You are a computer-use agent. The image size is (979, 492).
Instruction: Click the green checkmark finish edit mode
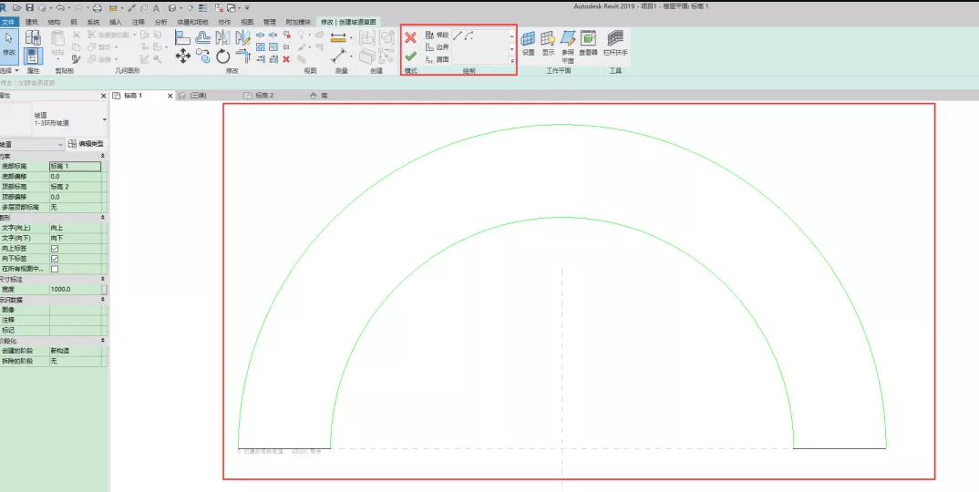[410, 56]
